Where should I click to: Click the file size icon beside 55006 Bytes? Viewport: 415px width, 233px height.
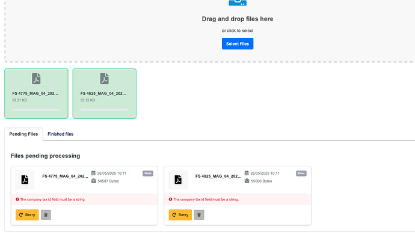[x=247, y=181]
